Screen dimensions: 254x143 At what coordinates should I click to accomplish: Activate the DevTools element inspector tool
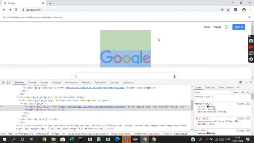[3, 82]
